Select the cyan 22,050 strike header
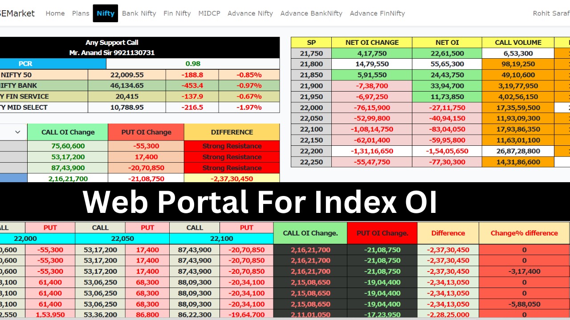The width and height of the screenshot is (570, 320). pyautogui.click(x=122, y=239)
